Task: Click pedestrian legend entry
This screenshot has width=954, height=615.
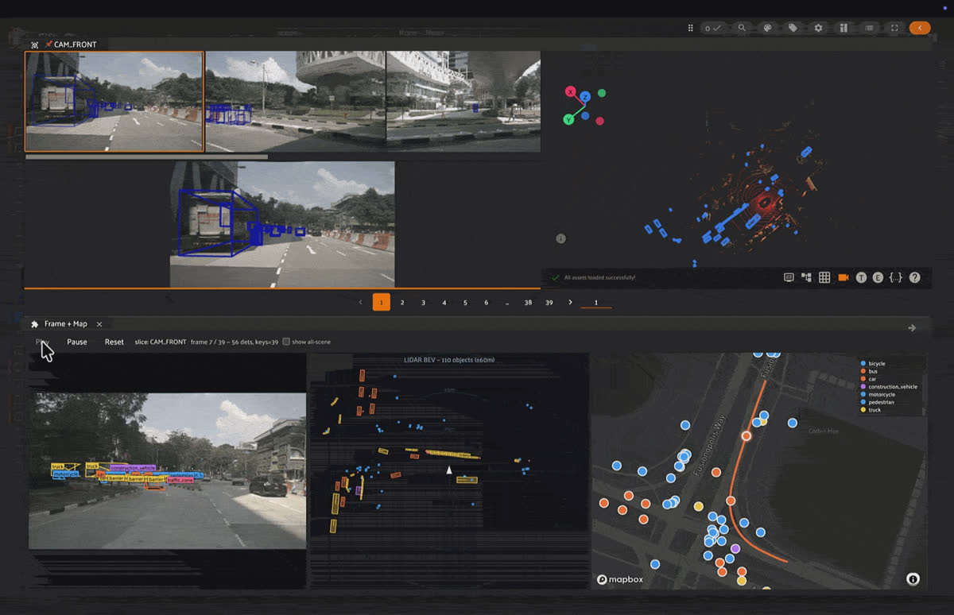Action: coord(878,402)
